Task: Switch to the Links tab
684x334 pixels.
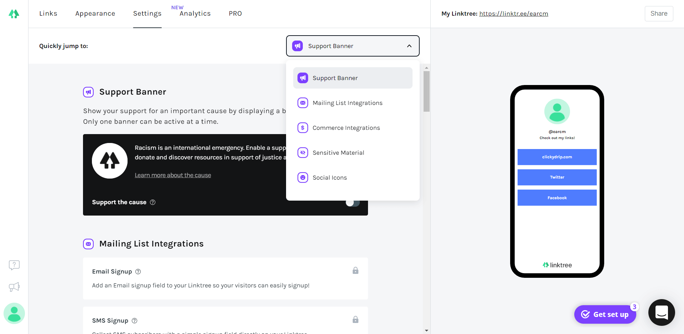Action: (x=48, y=14)
